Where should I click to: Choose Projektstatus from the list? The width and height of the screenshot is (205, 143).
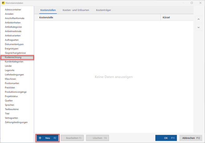(11, 96)
